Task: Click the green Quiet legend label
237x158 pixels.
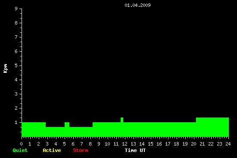Action: coord(20,150)
